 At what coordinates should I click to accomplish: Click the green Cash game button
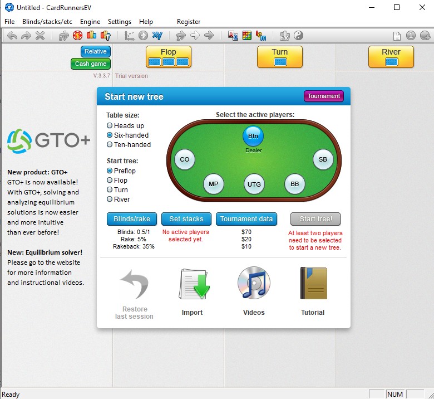(91, 64)
